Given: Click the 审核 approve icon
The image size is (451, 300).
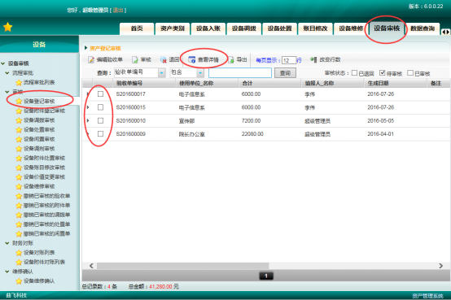Looking at the screenshot, I should click(135, 59).
